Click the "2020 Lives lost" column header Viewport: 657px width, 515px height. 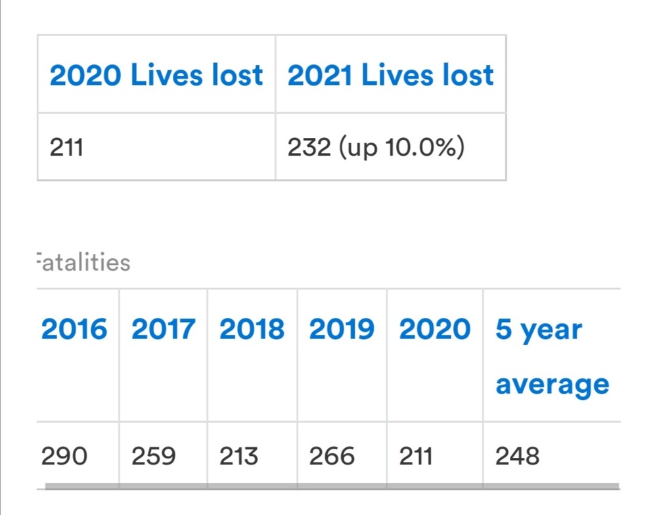(x=156, y=76)
